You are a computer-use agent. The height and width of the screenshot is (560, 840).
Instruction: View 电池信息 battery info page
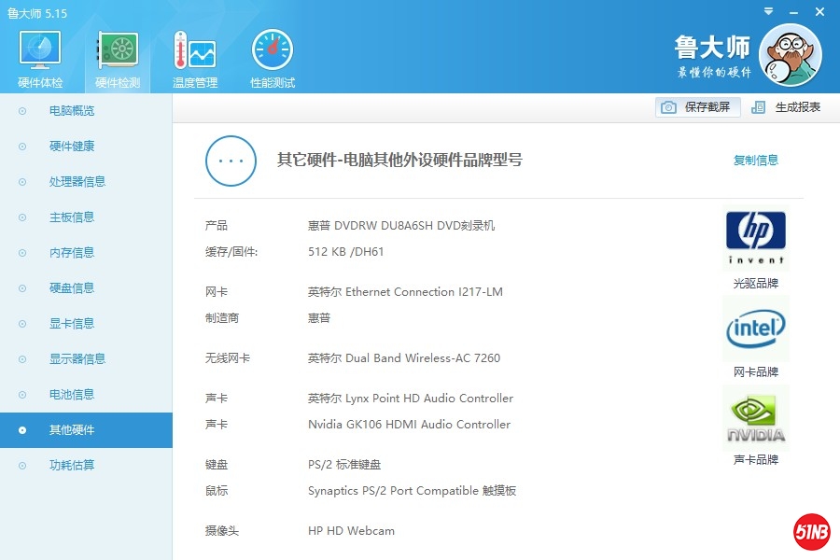(72, 395)
